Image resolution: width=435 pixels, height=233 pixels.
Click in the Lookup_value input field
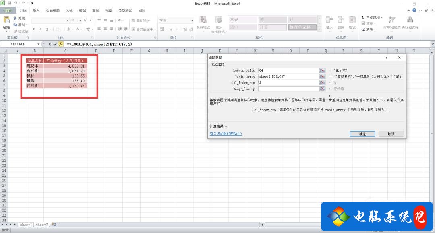click(x=288, y=71)
